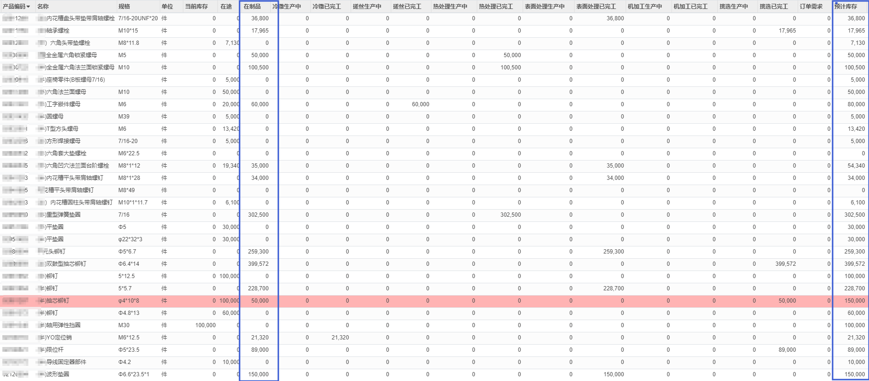Screen dimensions: 869x381
Task: Sort by the 当前库存 column header
Action: 196,7
